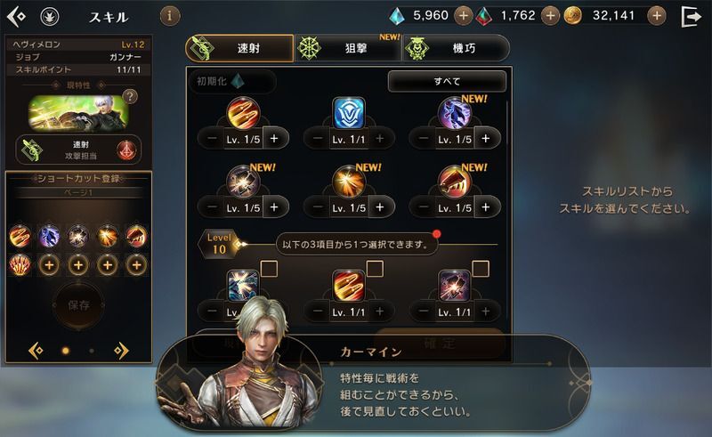Switch to the 狙撃 tab
The height and width of the screenshot is (437, 712).
tap(347, 48)
